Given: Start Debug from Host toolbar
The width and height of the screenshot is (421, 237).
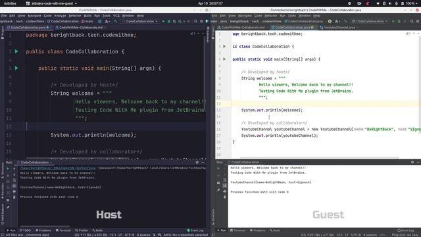Looking at the screenshot, I should click(x=169, y=21).
